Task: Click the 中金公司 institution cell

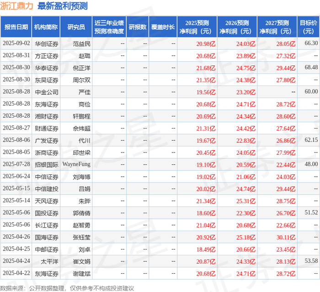Action: (47, 92)
